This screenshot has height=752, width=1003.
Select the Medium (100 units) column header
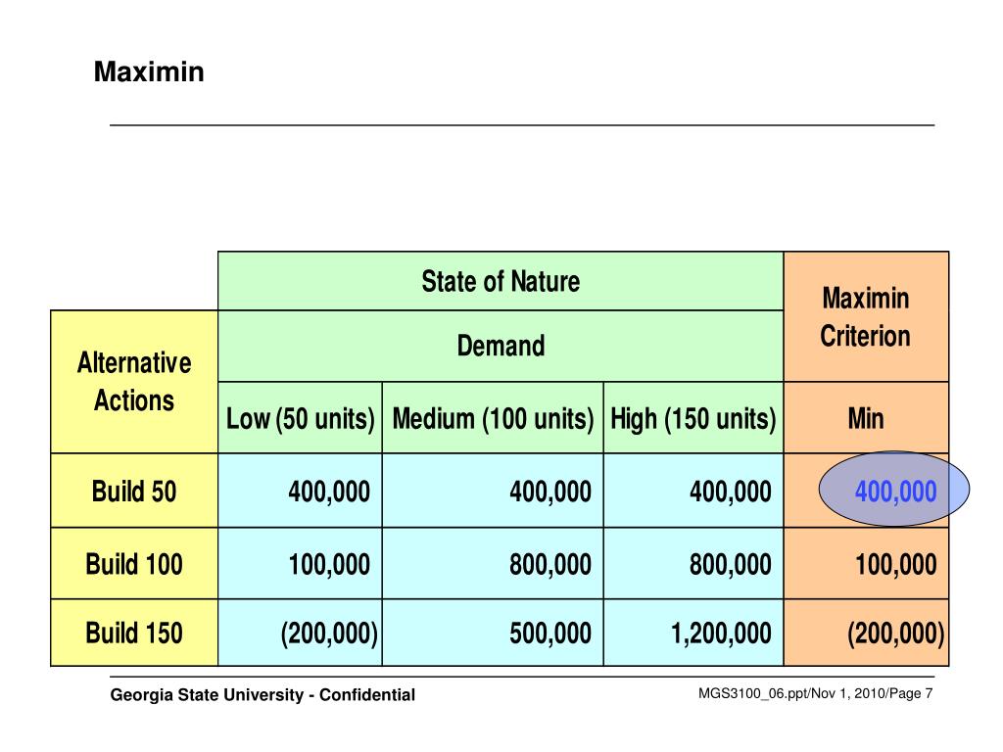tap(493, 418)
